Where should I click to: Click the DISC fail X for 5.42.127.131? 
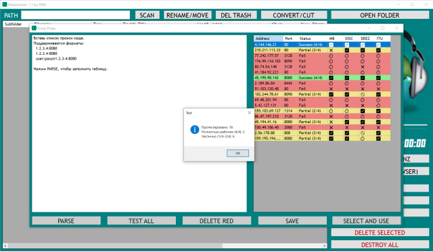pyautogui.click(x=347, y=106)
